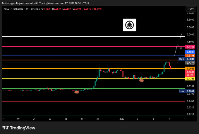Image resolution: width=199 pixels, height=134 pixels.
Task: Click the 5.5000 value on price axis
Action: 191,20
